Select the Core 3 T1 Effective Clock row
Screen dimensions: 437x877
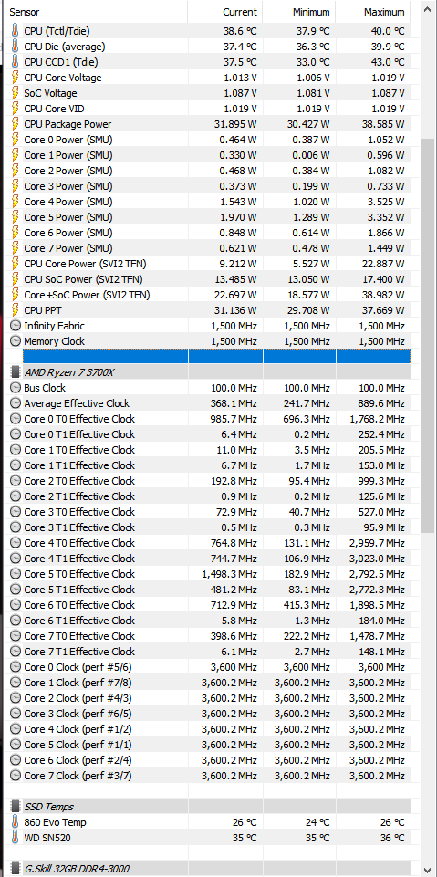click(210, 527)
